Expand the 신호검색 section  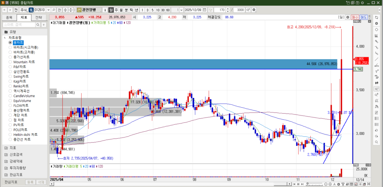(x=6, y=154)
